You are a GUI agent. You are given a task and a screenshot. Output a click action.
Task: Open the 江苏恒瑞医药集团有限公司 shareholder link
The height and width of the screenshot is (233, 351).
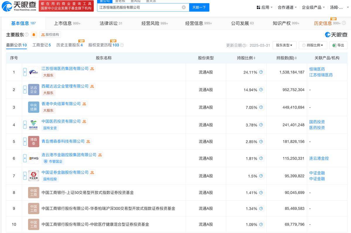click(x=65, y=69)
